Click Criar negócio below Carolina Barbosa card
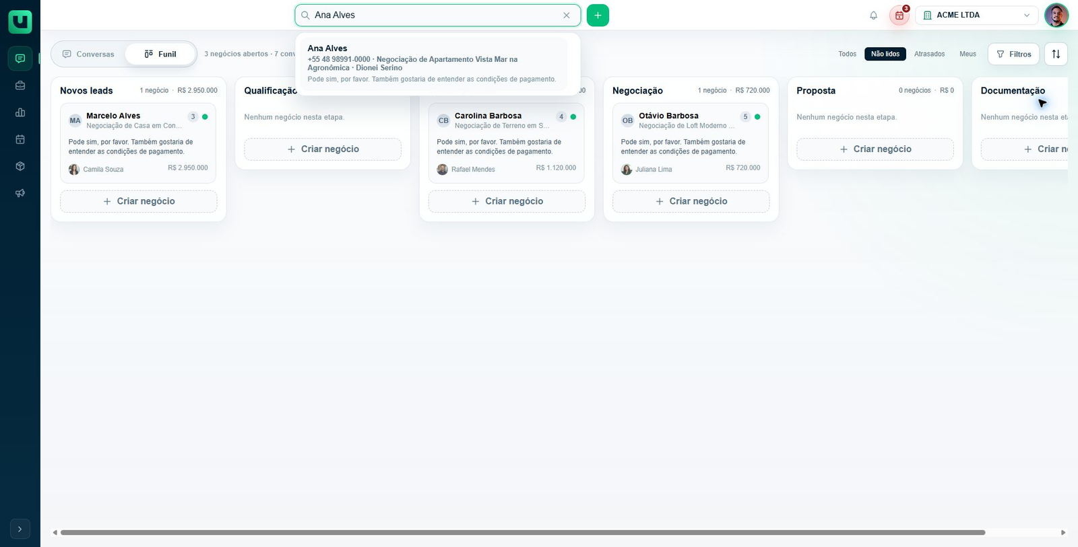The height and width of the screenshot is (547, 1078). click(x=507, y=201)
